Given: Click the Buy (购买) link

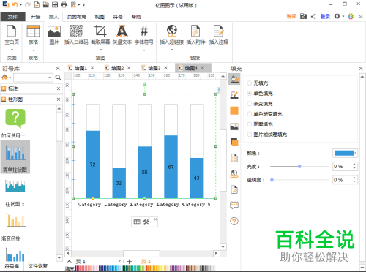Looking at the screenshot, I should (291, 16).
